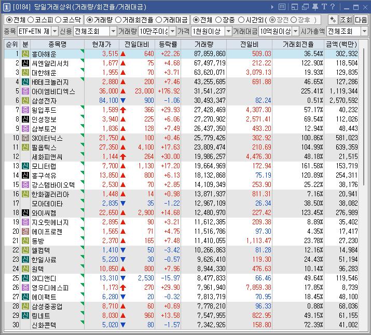This screenshot has width=371, height=335.
Task: Click the 다음 next button
Action: 361,20
